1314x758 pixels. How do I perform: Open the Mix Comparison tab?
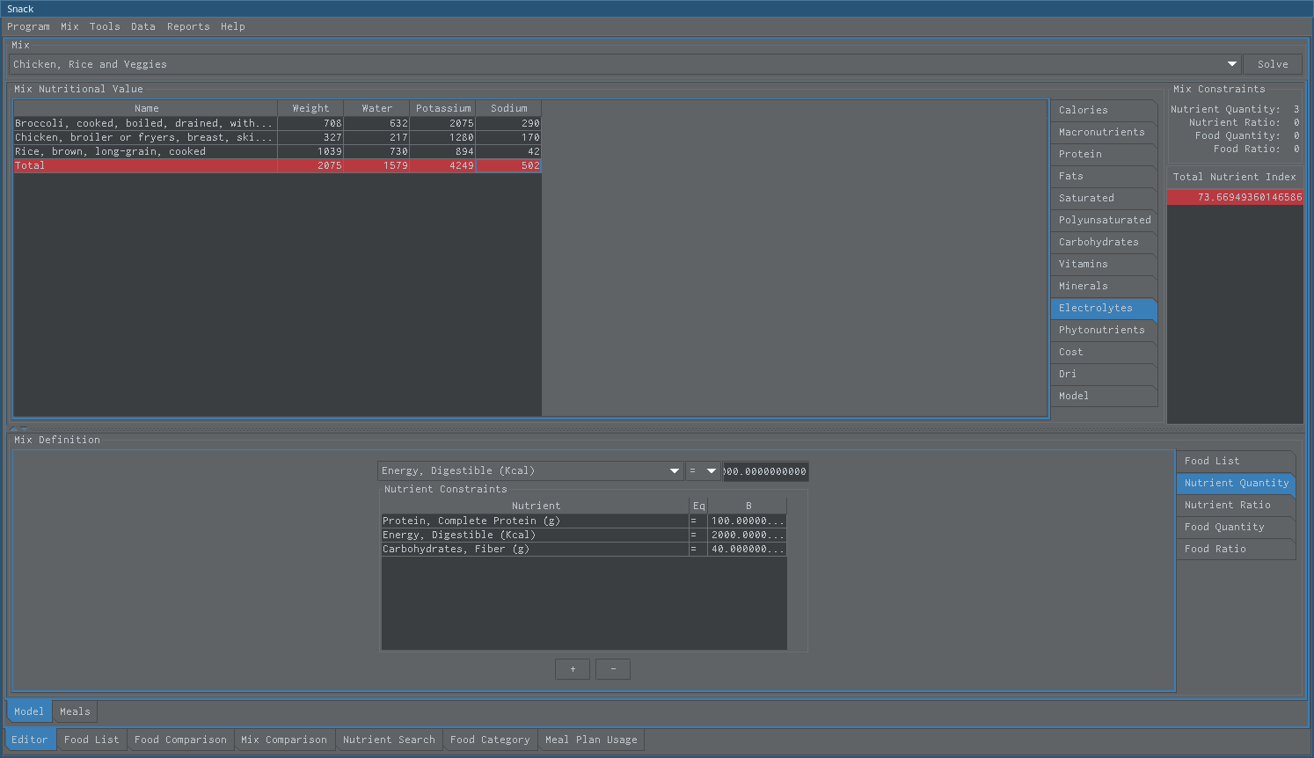(284, 740)
